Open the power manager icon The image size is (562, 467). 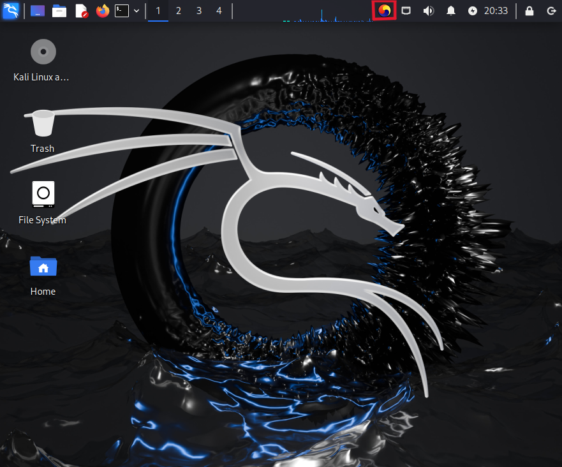tap(473, 11)
